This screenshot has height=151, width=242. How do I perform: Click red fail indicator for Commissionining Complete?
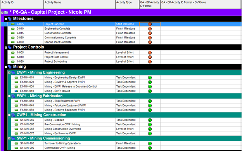150,38
